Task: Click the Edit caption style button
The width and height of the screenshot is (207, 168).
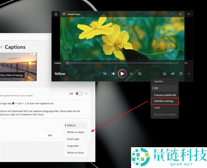Action: 50,135
